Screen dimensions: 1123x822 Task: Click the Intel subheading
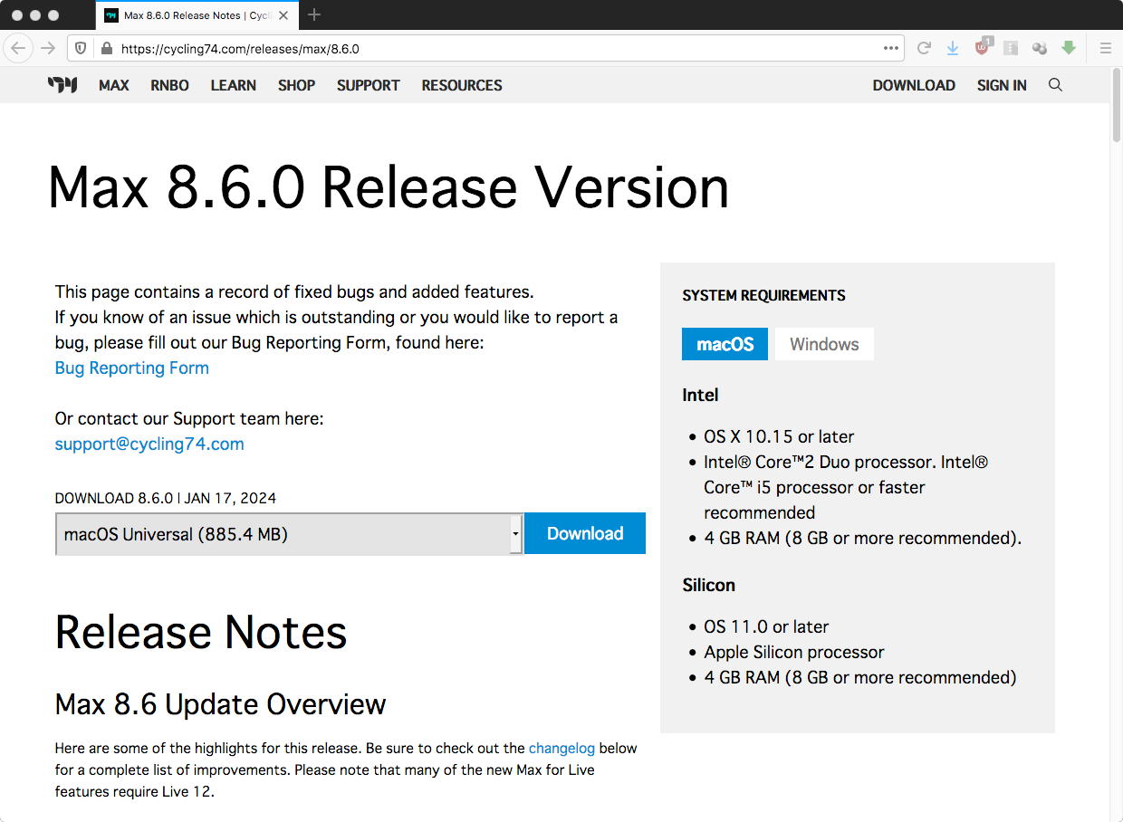[x=700, y=395]
